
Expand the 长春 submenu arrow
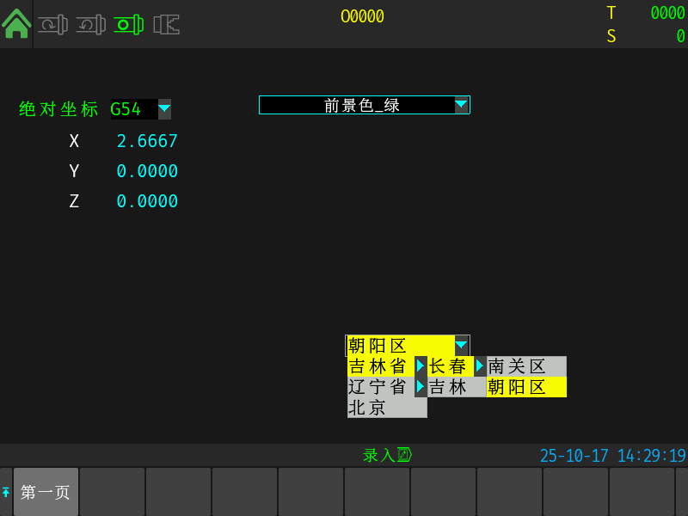click(480, 365)
